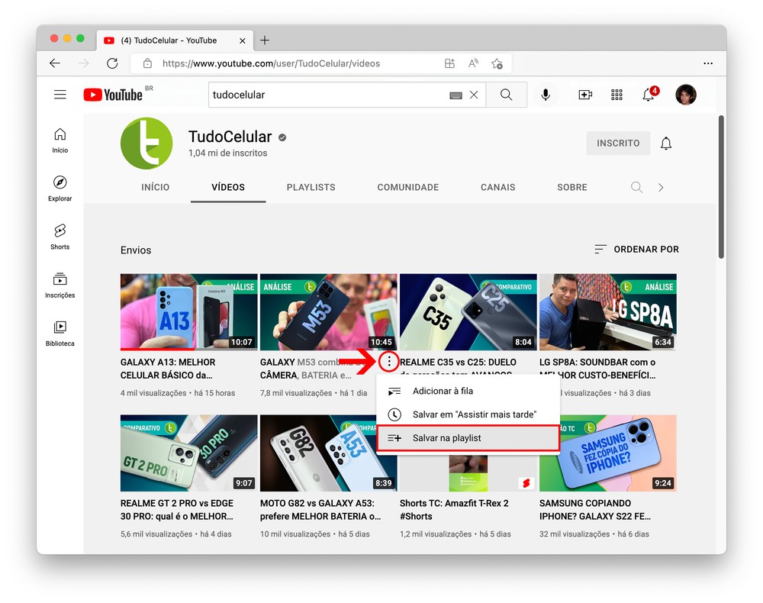The width and height of the screenshot is (763, 603).
Task: Click the three-dot menu of Galaxy M53 video
Action: point(389,362)
